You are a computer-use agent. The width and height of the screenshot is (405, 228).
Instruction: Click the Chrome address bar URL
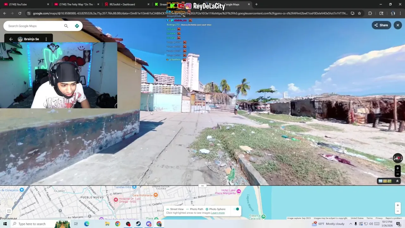click(x=190, y=13)
